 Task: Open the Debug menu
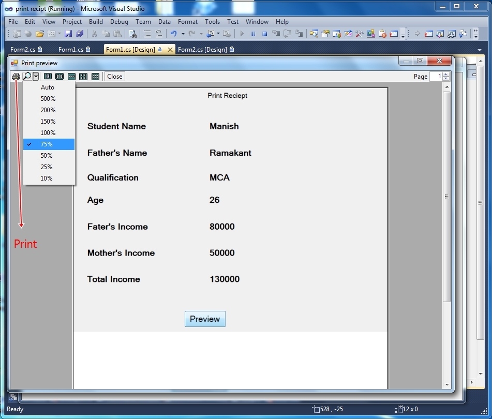[119, 22]
